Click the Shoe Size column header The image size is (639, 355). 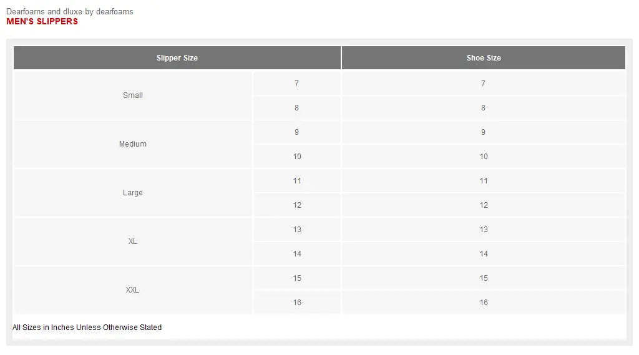click(x=484, y=58)
